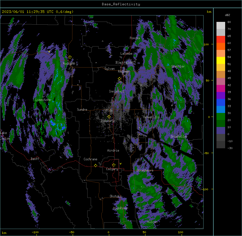Screen dimensions: 242x236
Task: Click the Ponoka city label
Action: (x=135, y=38)
